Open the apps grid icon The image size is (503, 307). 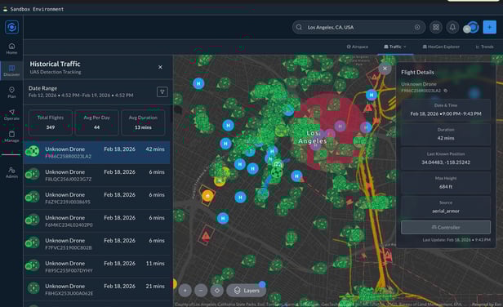tap(436, 27)
